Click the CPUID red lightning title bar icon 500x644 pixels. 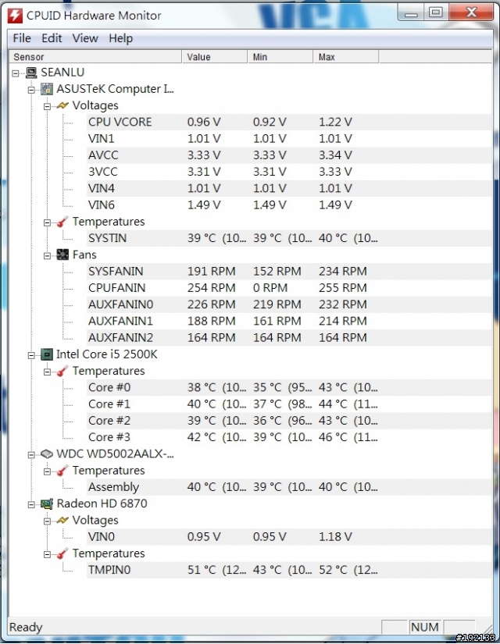[16, 16]
